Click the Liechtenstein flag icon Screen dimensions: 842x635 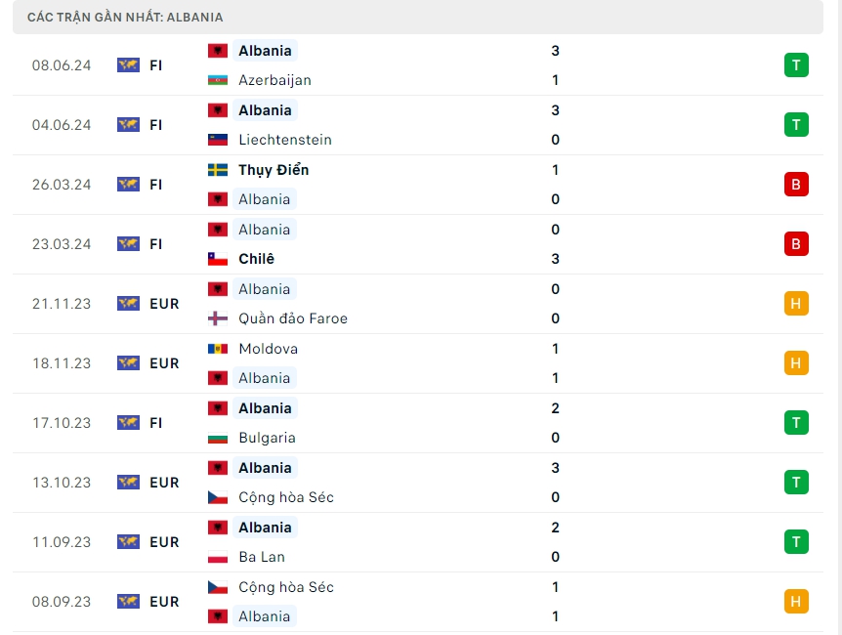(218, 140)
